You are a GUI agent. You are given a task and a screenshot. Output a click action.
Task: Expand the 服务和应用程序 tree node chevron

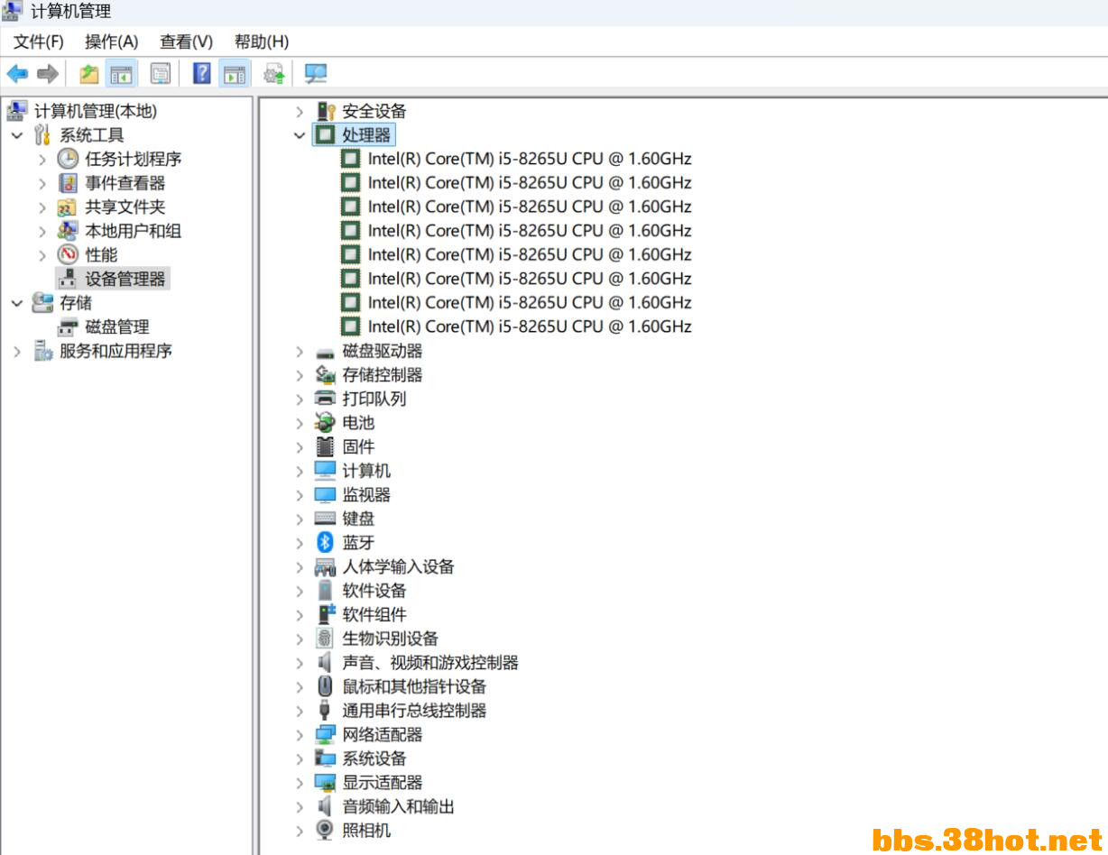[17, 352]
